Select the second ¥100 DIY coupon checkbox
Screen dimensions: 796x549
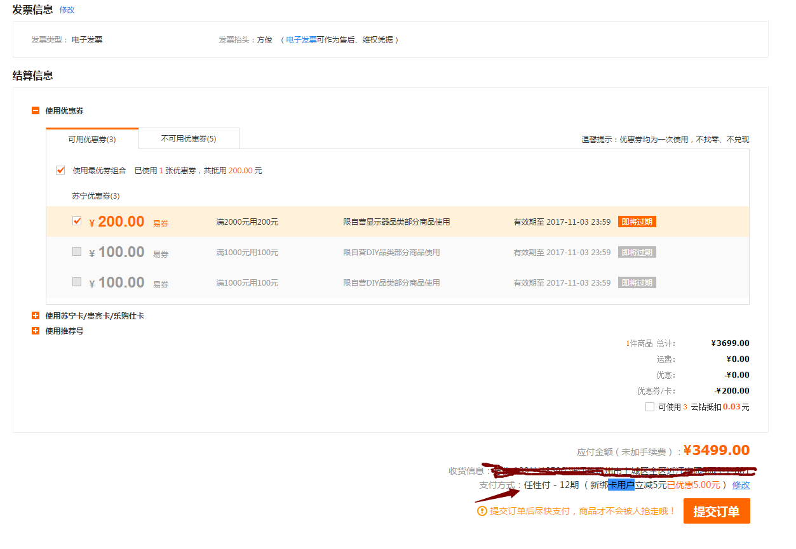coord(77,282)
